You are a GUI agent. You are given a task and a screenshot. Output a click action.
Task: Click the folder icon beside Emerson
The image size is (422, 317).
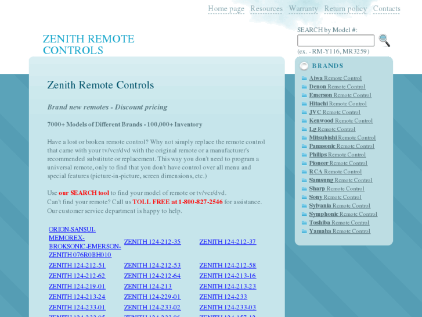304,95
